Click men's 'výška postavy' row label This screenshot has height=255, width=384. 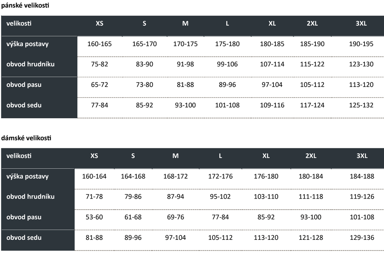[x=28, y=44]
